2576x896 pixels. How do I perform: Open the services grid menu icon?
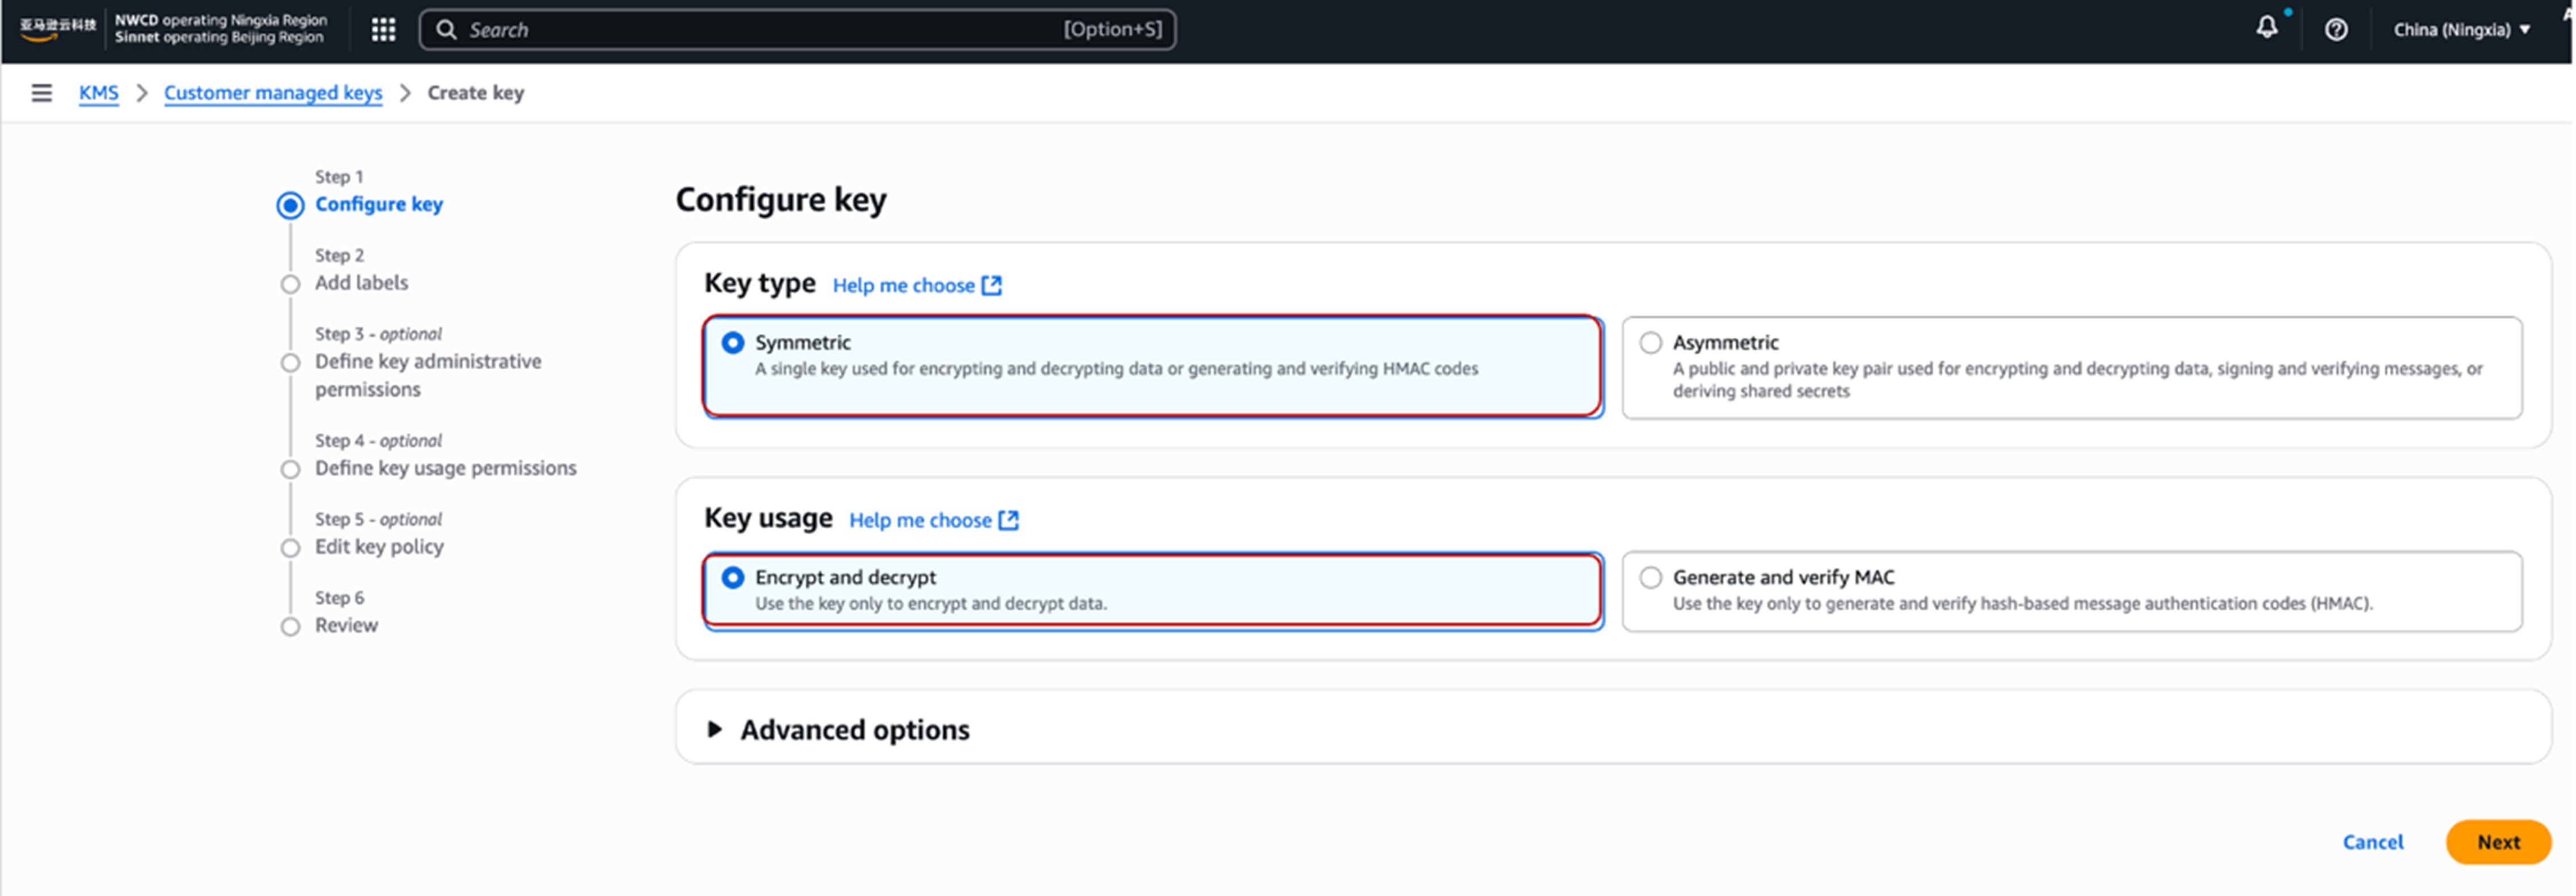pyautogui.click(x=383, y=30)
